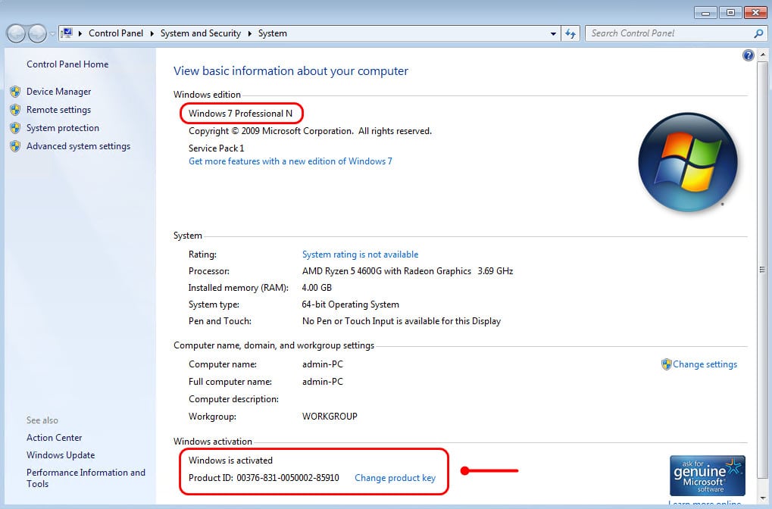The image size is (772, 509).
Task: Minimize the System window
Action: click(x=705, y=12)
